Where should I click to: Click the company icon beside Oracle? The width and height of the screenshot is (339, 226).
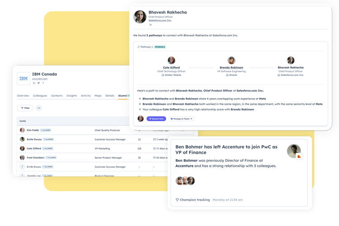[227, 75]
